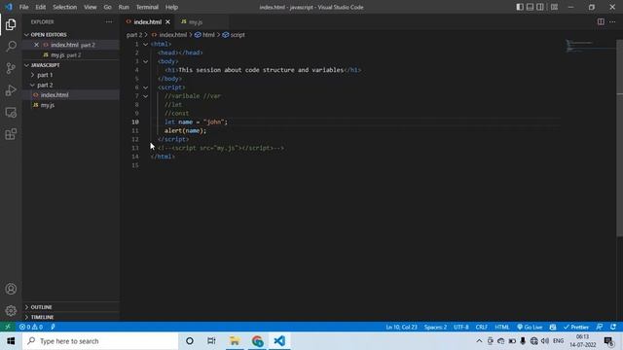Click the Explorer views and more actions ellipsis
Screen dimensions: 623x350
(x=109, y=21)
